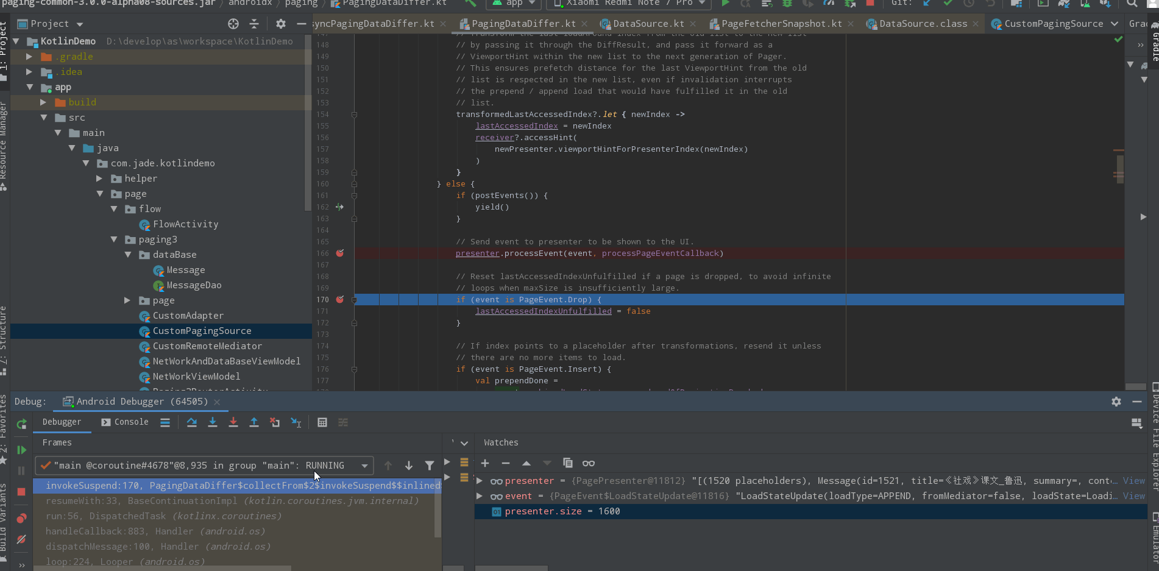Click the Step Into debugger icon

point(213,422)
